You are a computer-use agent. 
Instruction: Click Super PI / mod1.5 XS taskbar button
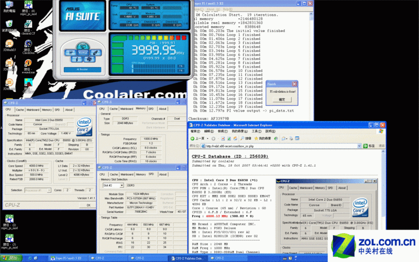pyautogui.click(x=67, y=258)
